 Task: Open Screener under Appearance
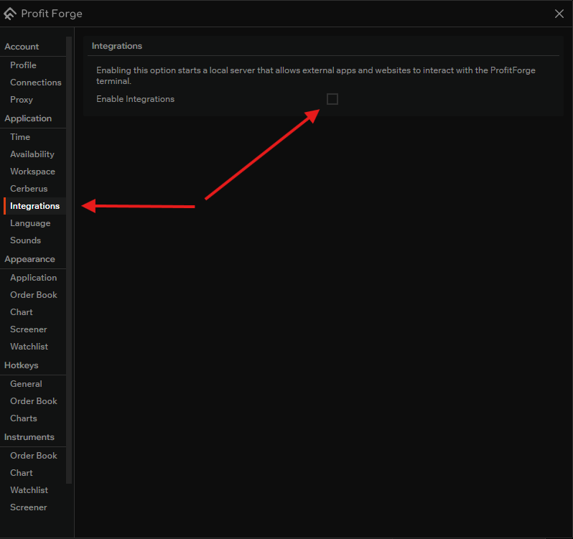29,329
